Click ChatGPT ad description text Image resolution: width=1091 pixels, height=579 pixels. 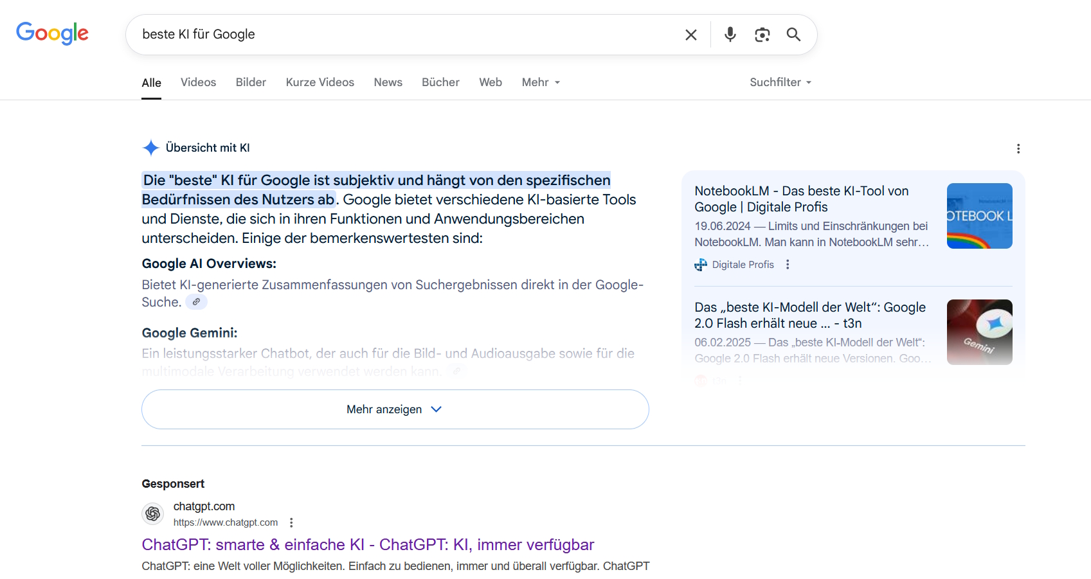tap(395, 566)
